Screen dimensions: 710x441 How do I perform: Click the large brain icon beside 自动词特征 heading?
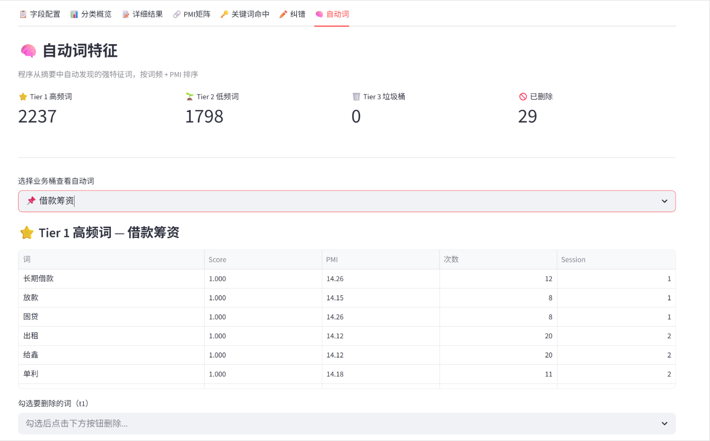[28, 51]
